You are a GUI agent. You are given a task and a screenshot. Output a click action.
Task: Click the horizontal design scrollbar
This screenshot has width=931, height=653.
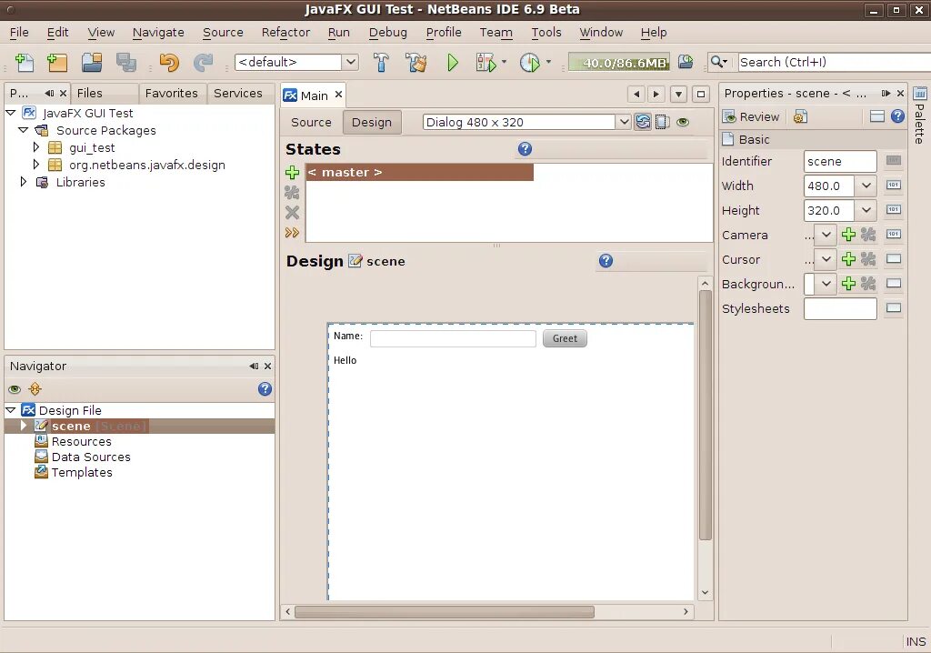(x=444, y=612)
